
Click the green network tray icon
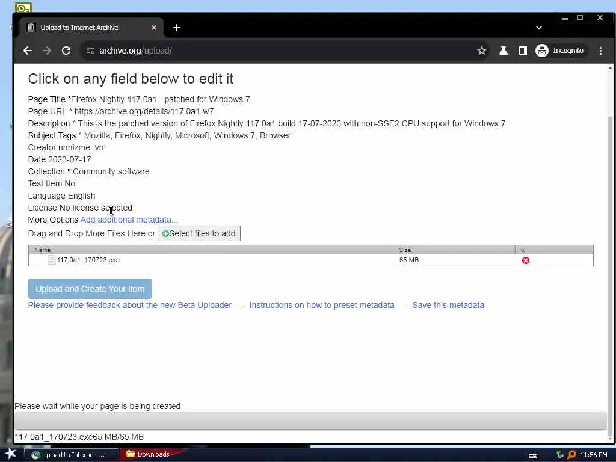point(560,455)
